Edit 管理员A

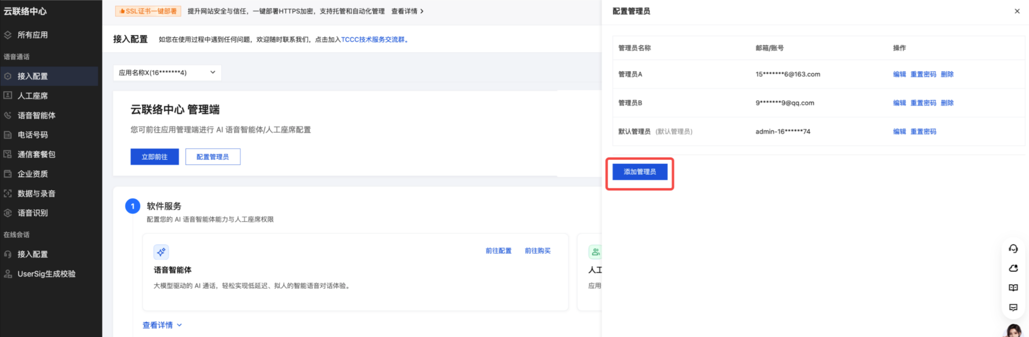click(x=899, y=74)
